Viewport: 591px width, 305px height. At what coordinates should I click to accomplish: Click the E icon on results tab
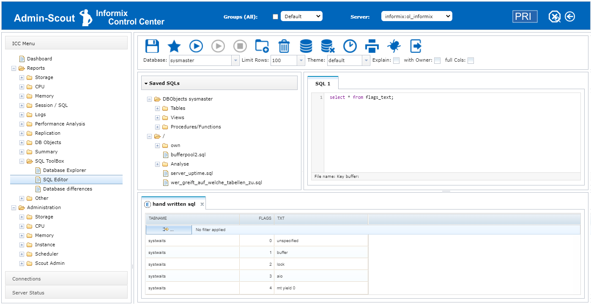(148, 204)
